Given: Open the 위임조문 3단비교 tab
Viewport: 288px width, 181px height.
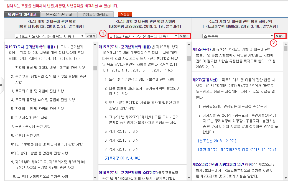Looking at the screenshot, I should click(x=96, y=14).
